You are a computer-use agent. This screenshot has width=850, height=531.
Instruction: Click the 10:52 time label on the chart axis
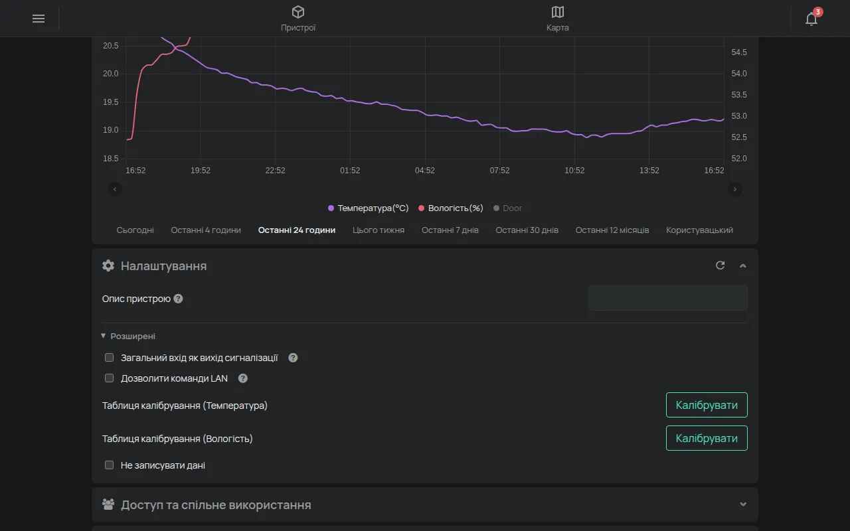point(575,171)
